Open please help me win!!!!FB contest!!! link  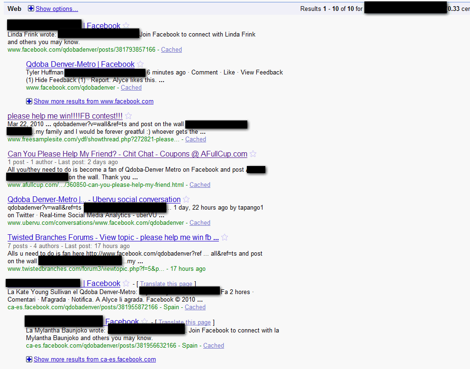[x=65, y=116]
